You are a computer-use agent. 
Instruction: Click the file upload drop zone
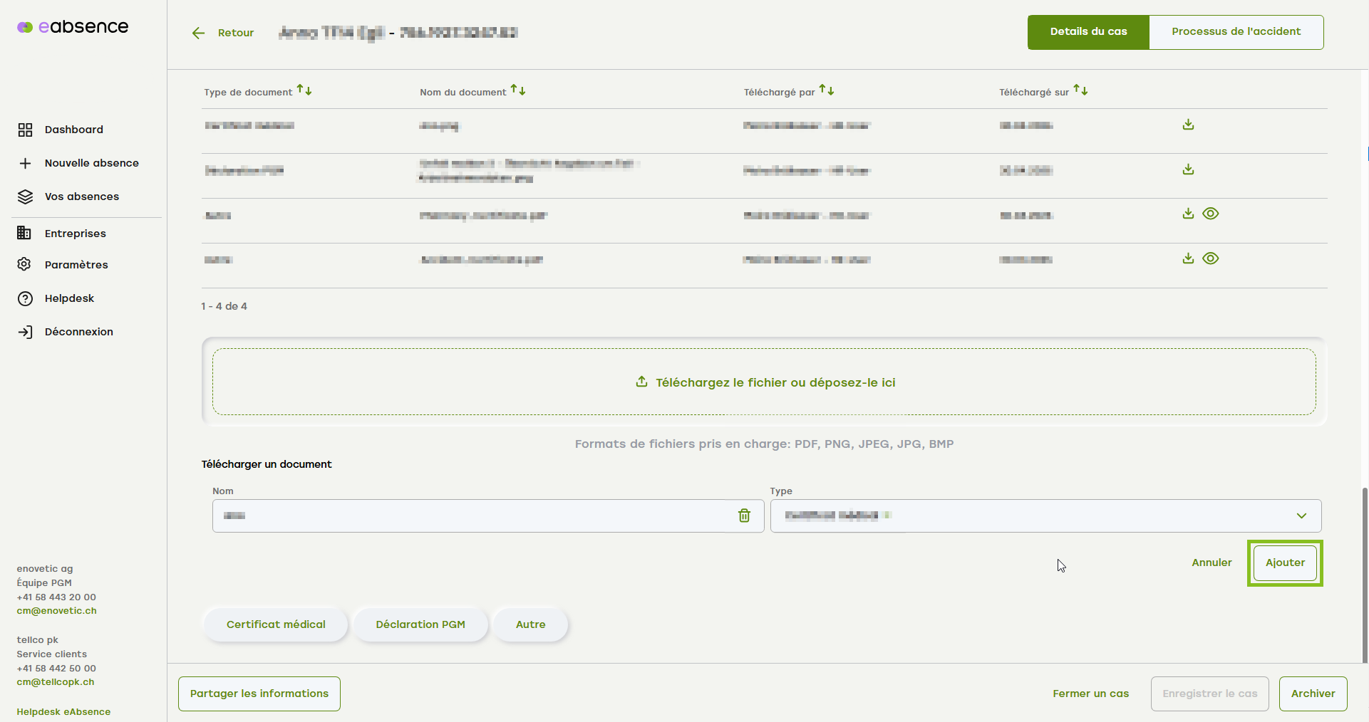(764, 382)
